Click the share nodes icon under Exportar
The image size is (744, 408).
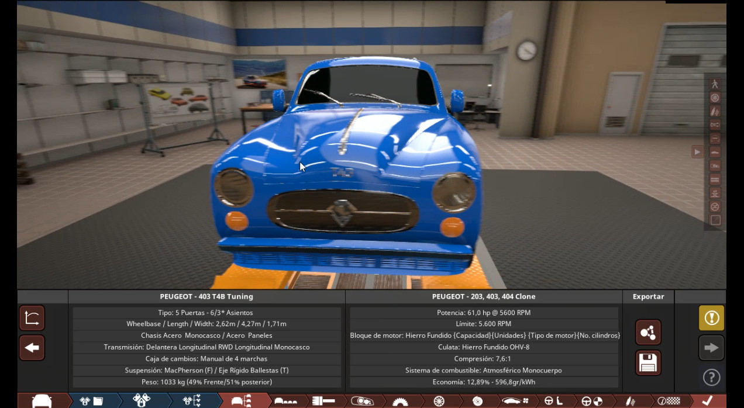click(648, 333)
